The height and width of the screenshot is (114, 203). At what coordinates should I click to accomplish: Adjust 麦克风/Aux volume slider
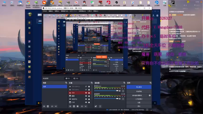coord(106,91)
